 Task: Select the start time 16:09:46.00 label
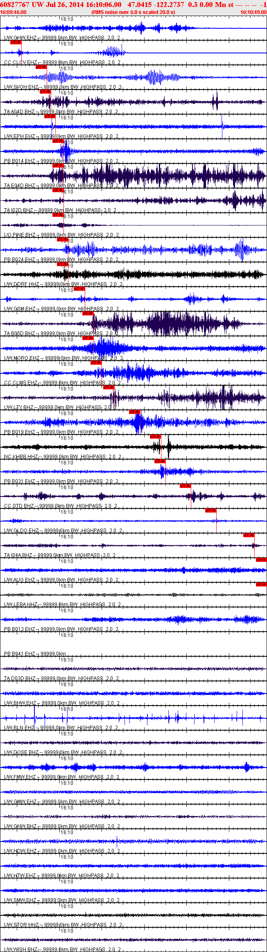(13, 12)
